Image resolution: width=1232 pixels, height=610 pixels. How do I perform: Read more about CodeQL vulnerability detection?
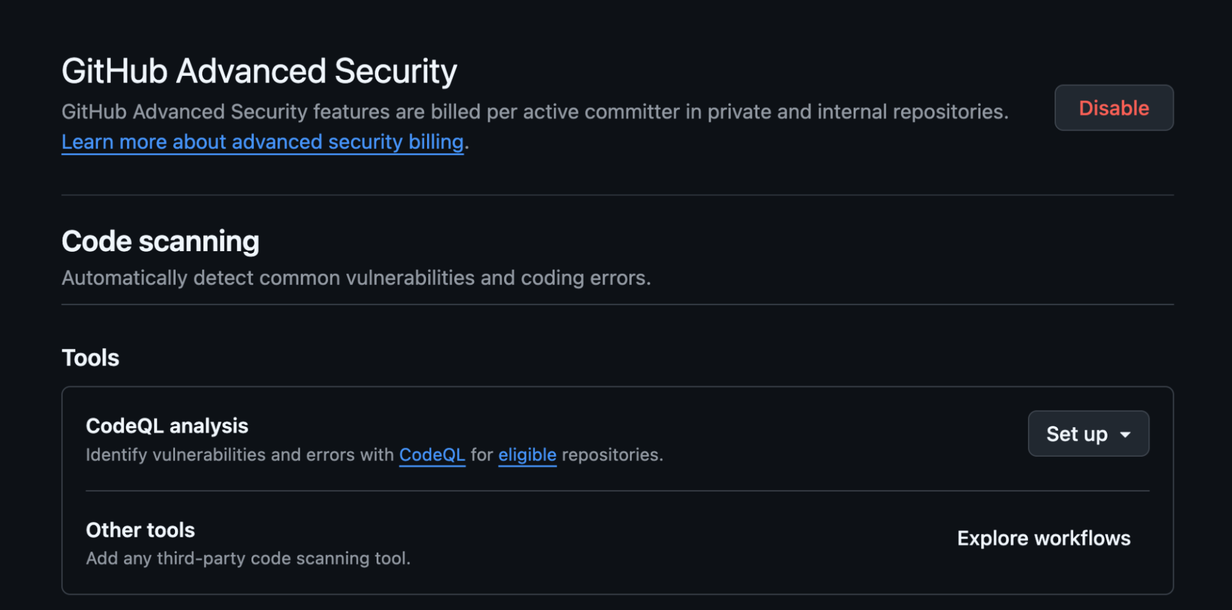point(431,455)
